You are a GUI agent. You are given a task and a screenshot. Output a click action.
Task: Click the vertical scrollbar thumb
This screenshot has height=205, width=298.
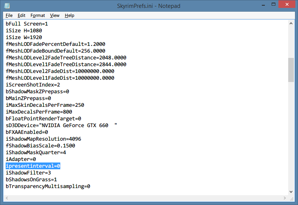(x=291, y=70)
